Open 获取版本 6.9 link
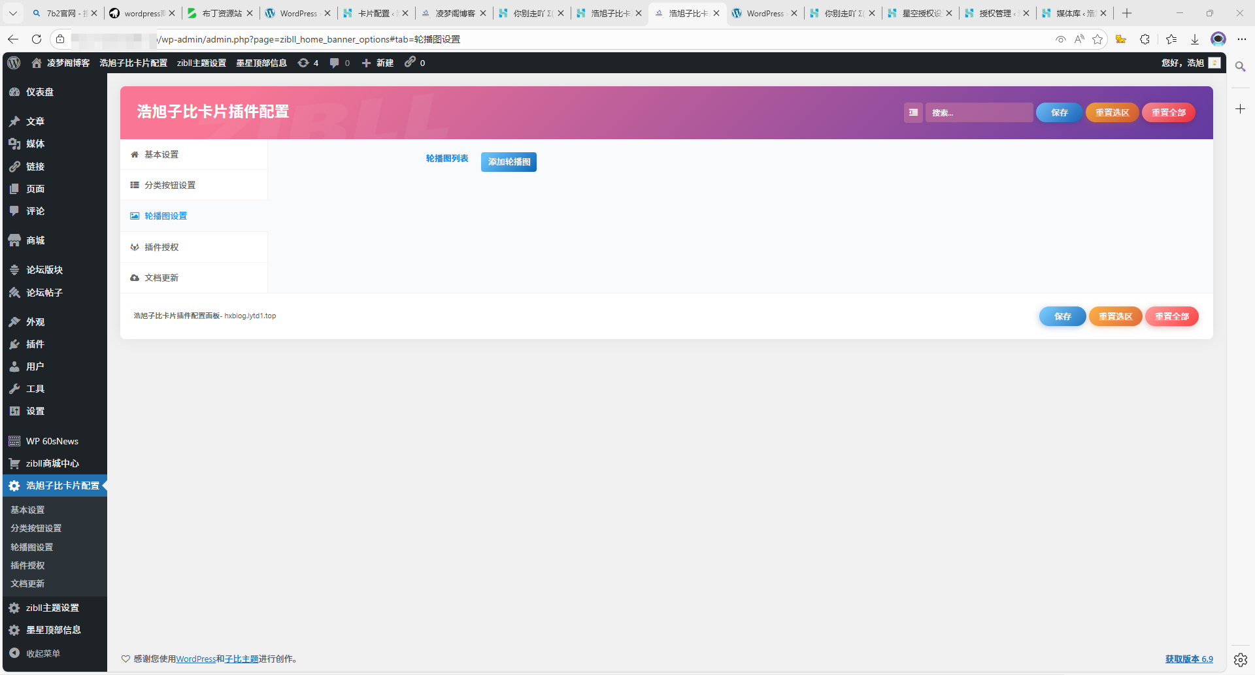1255x675 pixels. point(1188,659)
